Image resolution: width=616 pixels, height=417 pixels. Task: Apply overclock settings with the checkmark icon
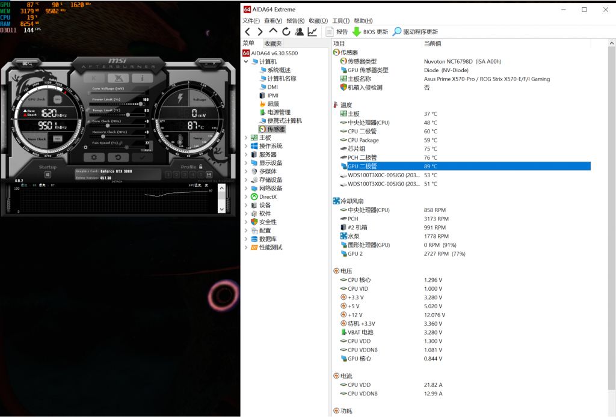pos(142,157)
